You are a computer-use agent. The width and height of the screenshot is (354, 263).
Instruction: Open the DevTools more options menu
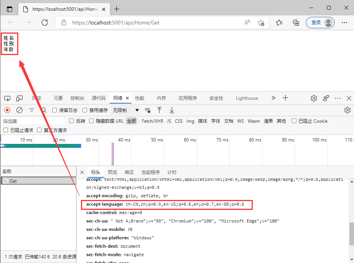[337, 98]
